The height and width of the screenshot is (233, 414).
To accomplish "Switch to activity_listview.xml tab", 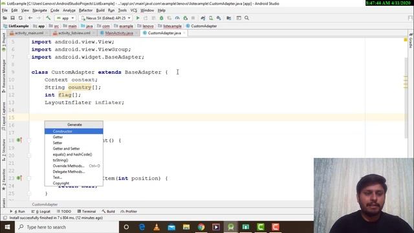I will [74, 33].
